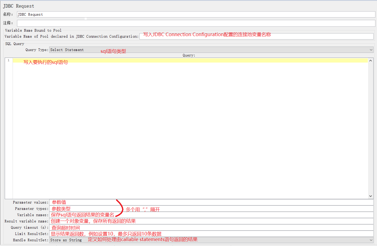Click line number 1 in query gutter
The width and height of the screenshot is (377, 246).
(9, 60)
